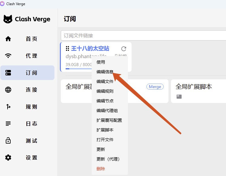226x176 pixels.
Task: Choose 编辑信息 in the context menu
Action: 105,72
